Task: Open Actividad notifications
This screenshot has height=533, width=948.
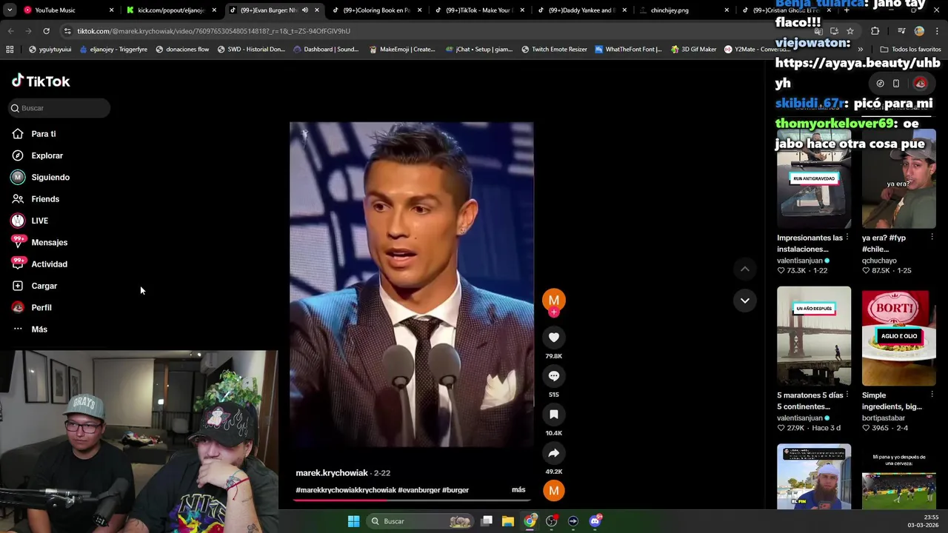Action: [x=39, y=264]
